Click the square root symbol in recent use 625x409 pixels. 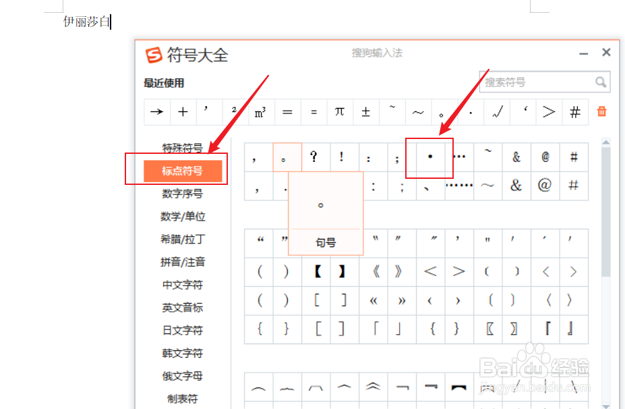497,112
